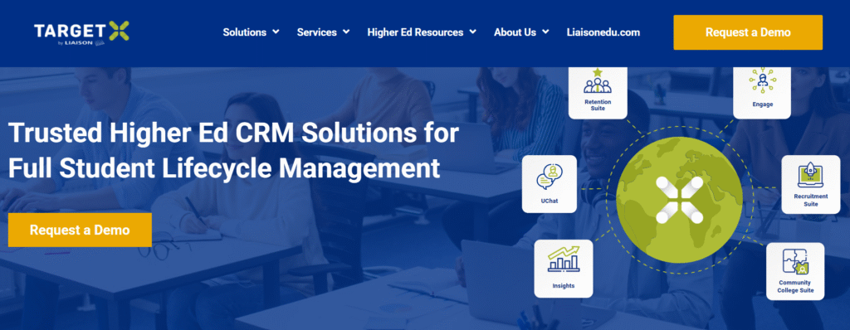Open the Retention Suite icon tile
The height and width of the screenshot is (330, 850).
click(598, 91)
